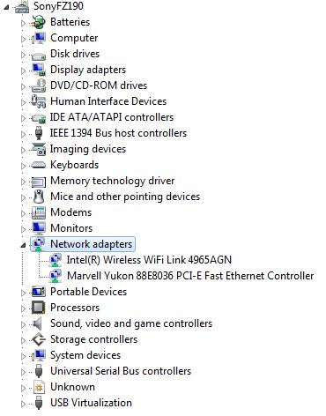Expand the Universal Serial Bus controllers node
326x416 pixels.
pos(23,372)
